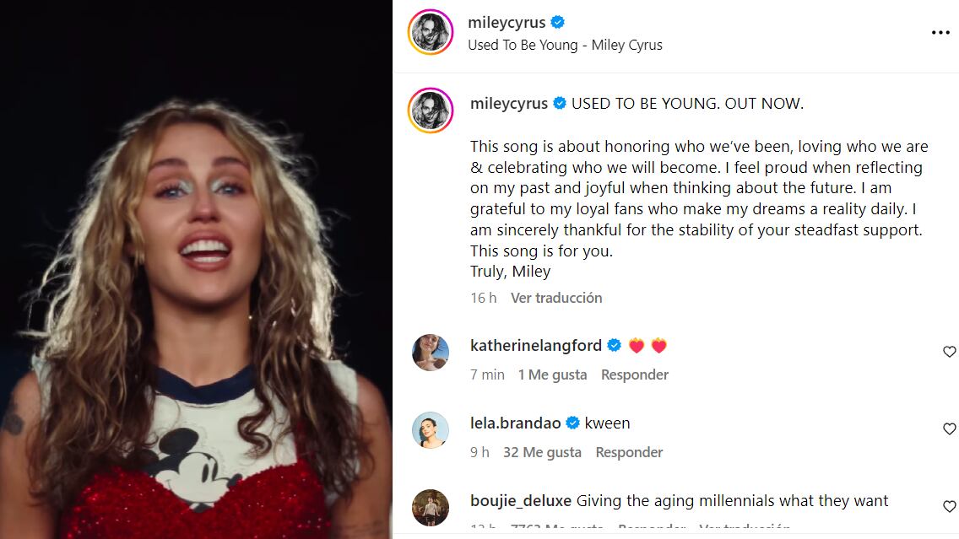The width and height of the screenshot is (959, 539).
Task: Open the likes list via 1 Me gusta
Action: (x=551, y=374)
